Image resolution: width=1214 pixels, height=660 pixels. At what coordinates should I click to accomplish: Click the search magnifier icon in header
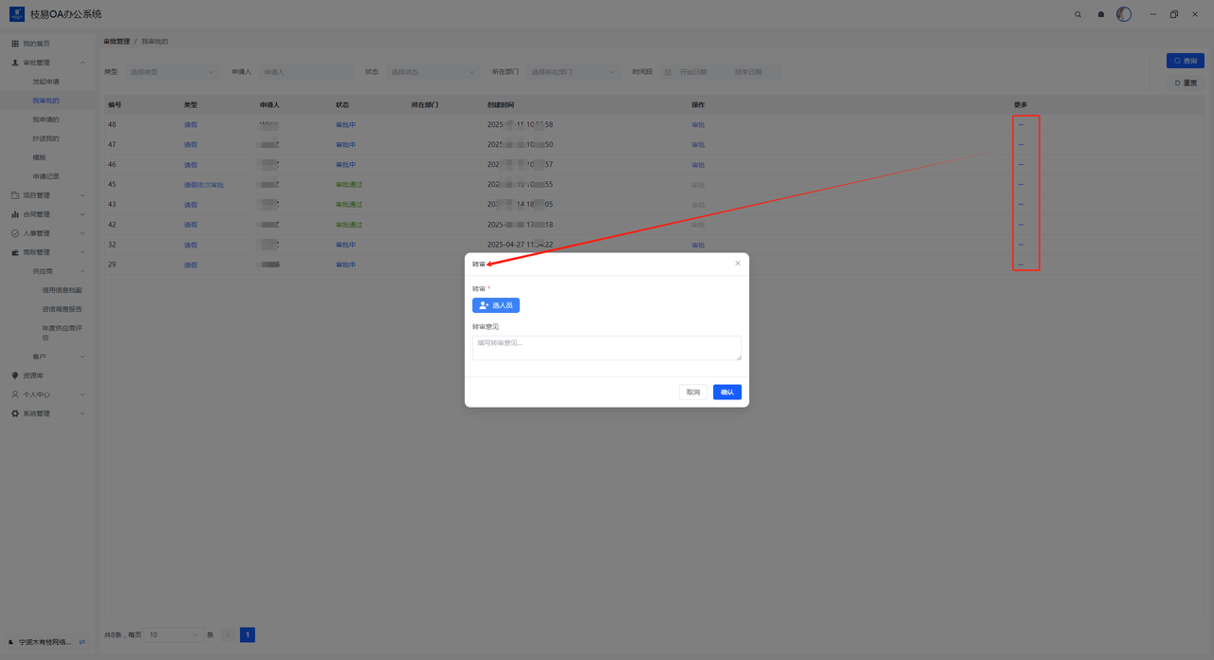tap(1077, 14)
